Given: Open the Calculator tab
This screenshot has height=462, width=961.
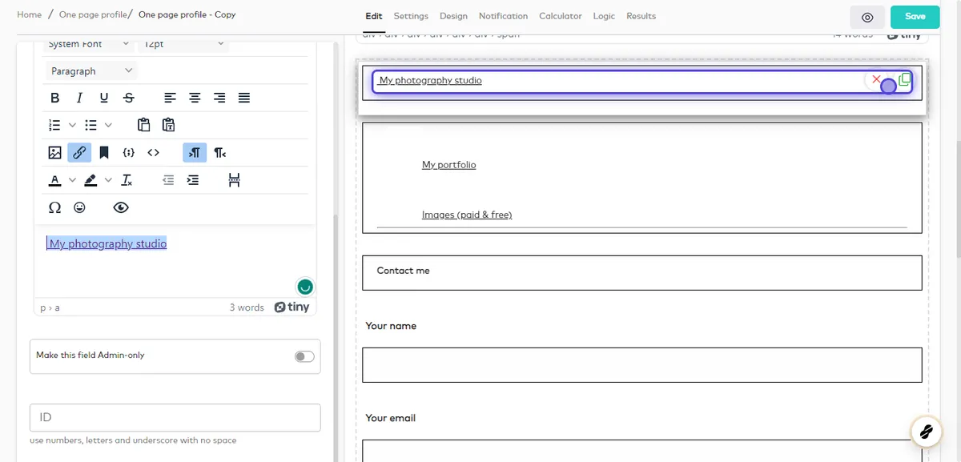Looking at the screenshot, I should [561, 16].
